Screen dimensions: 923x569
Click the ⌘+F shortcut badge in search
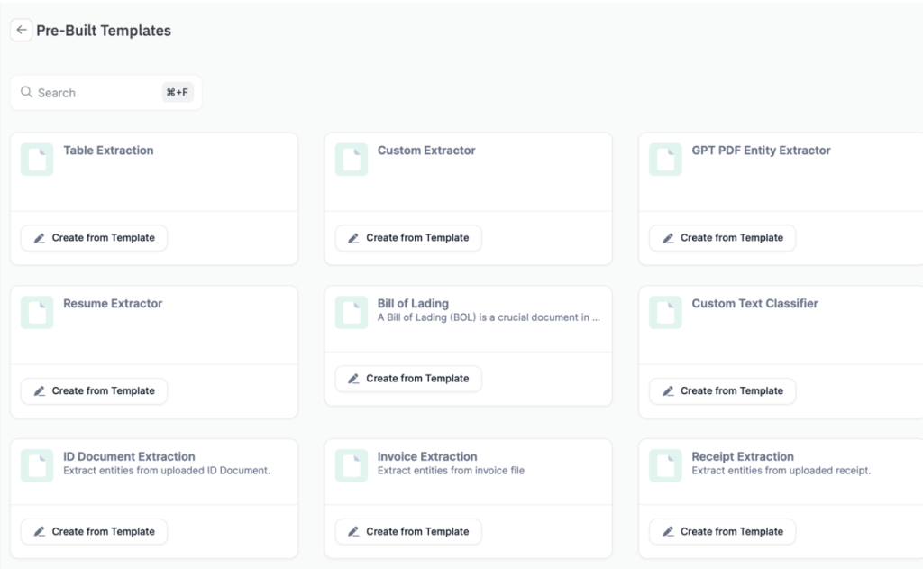(x=178, y=93)
